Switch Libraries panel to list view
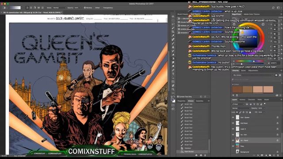This screenshot has height=159, width=283. (280, 75)
